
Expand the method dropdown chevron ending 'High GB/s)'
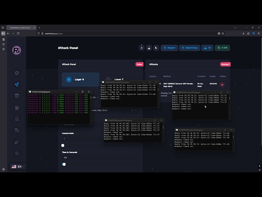(136, 110)
